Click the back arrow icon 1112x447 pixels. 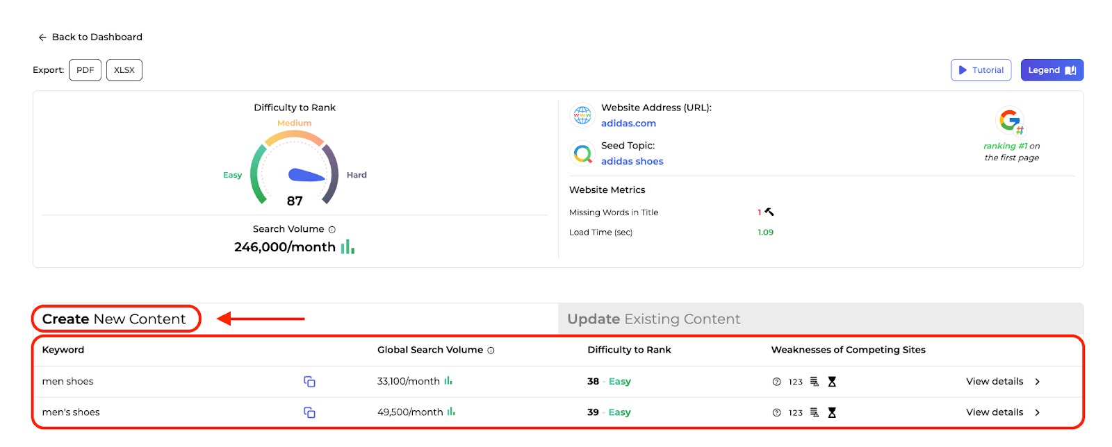point(42,37)
